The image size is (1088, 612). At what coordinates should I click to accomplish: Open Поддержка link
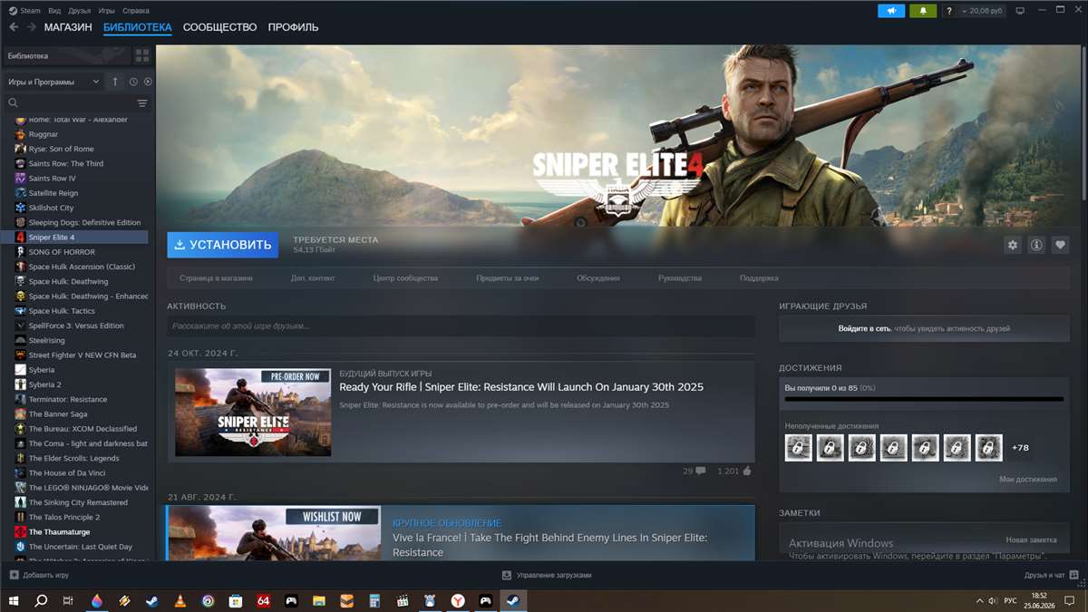coord(759,278)
